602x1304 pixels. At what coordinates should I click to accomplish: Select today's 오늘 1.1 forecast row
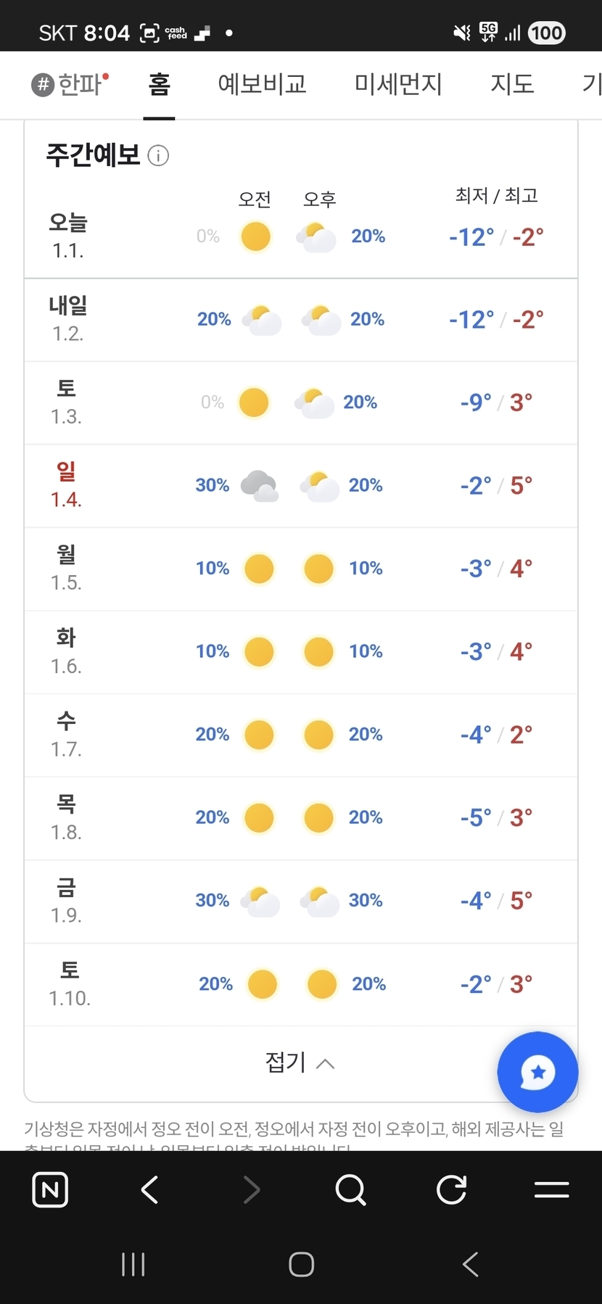pyautogui.click(x=300, y=236)
